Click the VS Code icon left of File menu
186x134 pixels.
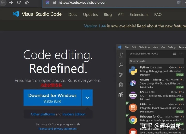point(120,47)
